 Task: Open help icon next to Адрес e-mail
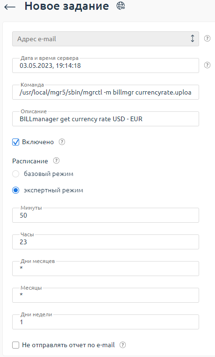(x=207, y=38)
